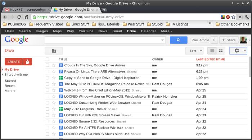Expand the Shared with me tree arrow

[x=3, y=74]
